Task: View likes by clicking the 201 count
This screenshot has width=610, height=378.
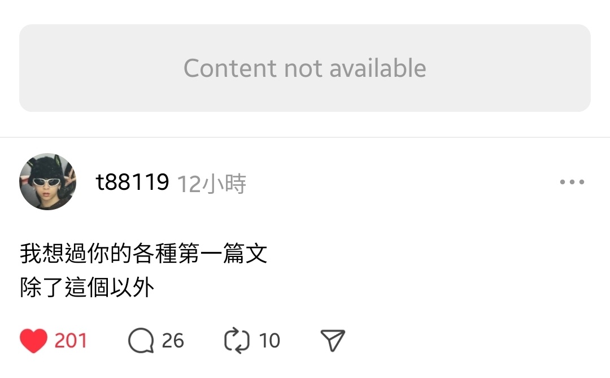Action: (x=71, y=341)
